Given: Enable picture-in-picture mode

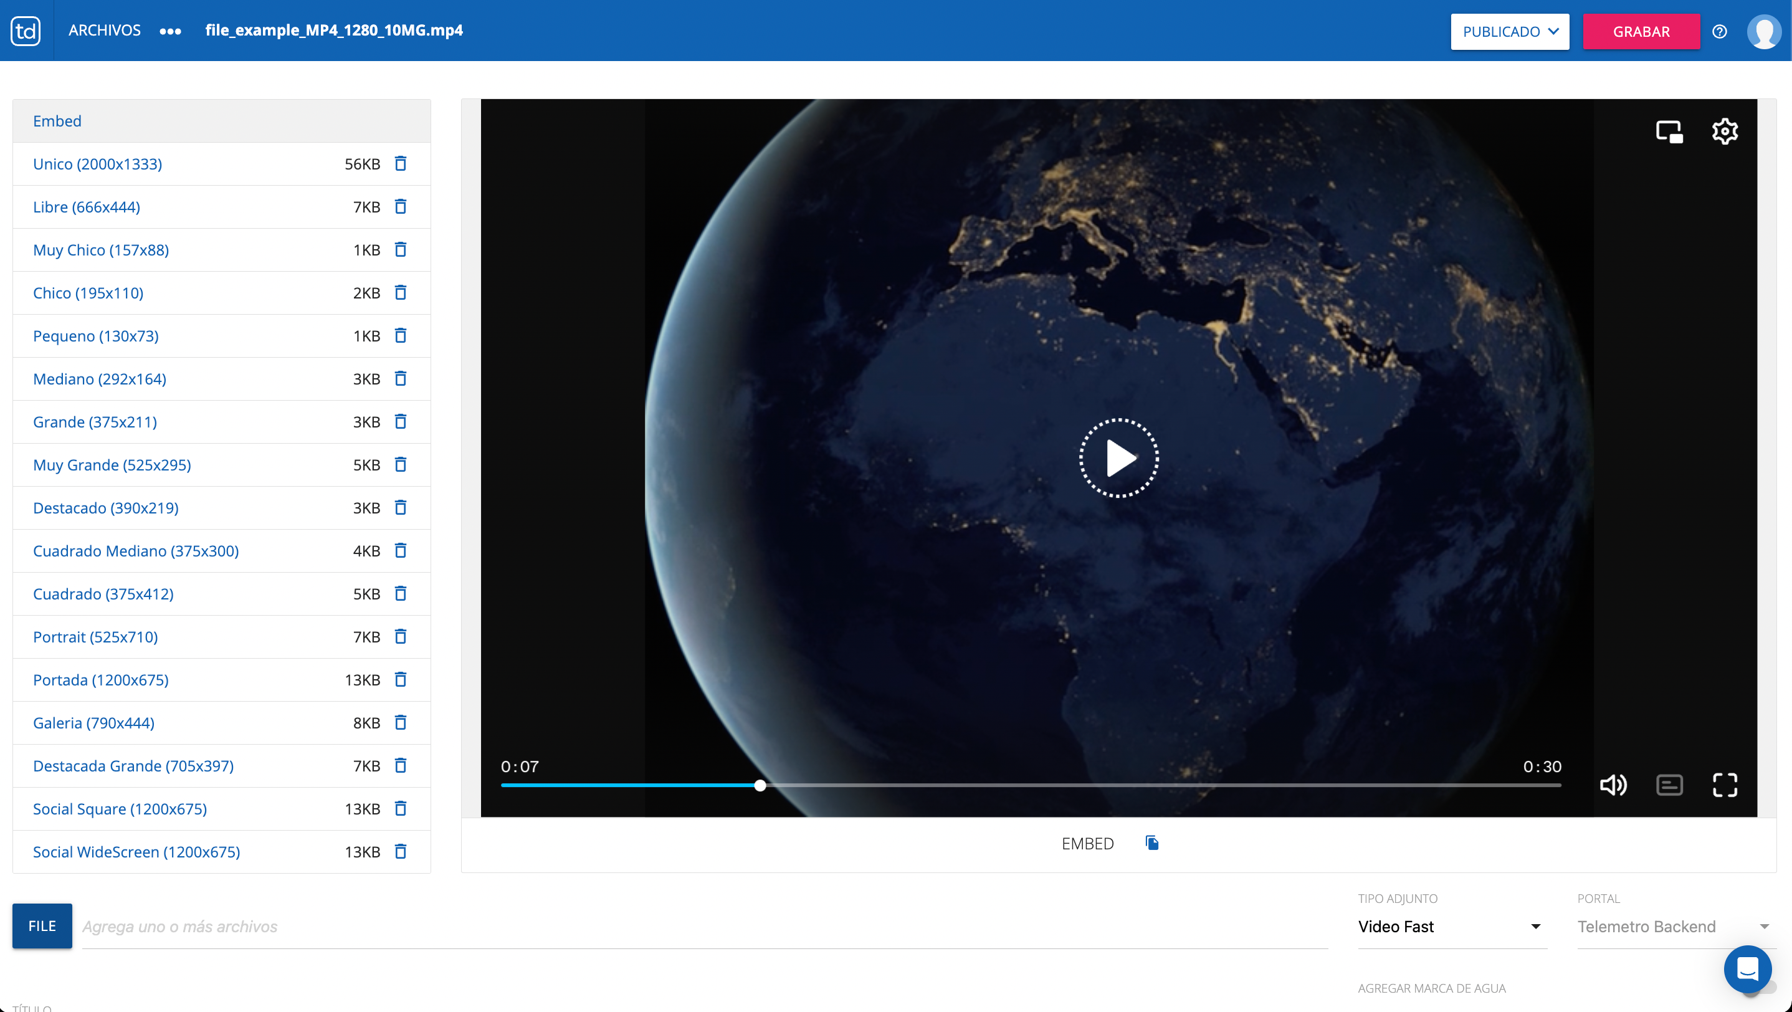Looking at the screenshot, I should click(1669, 131).
